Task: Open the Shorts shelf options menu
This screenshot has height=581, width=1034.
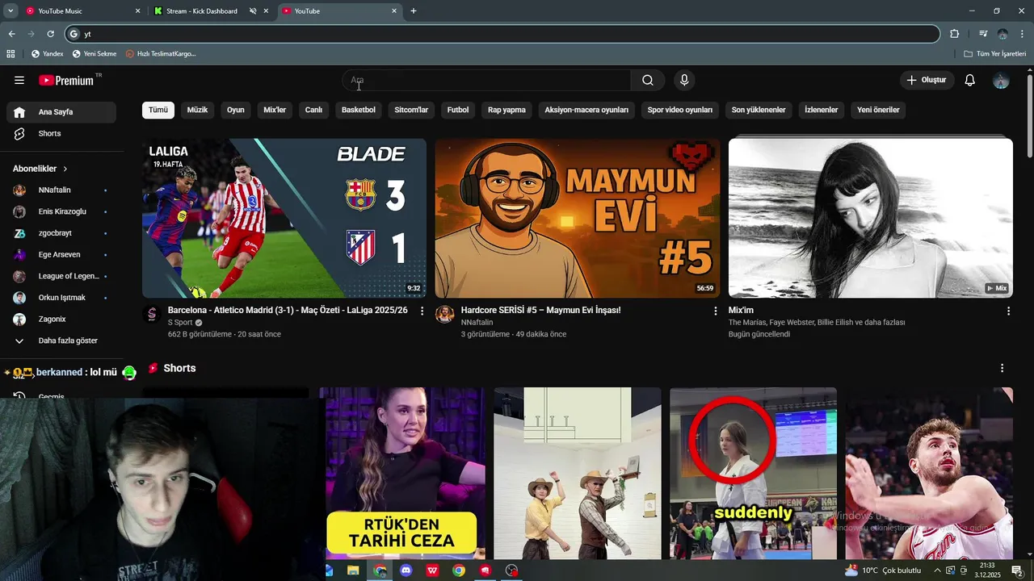Action: click(1002, 368)
